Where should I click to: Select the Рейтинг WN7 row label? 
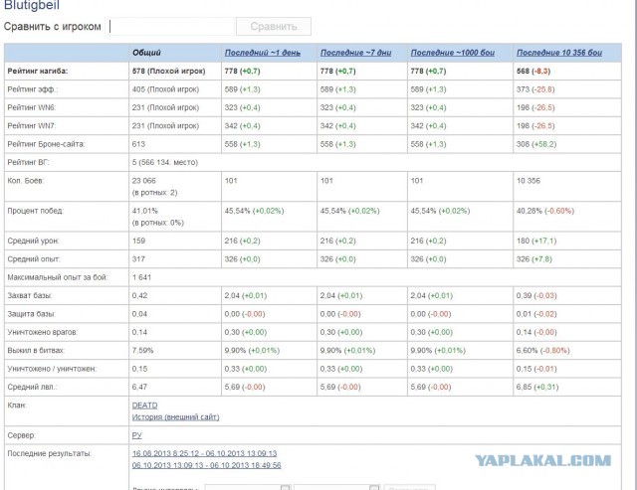32,126
